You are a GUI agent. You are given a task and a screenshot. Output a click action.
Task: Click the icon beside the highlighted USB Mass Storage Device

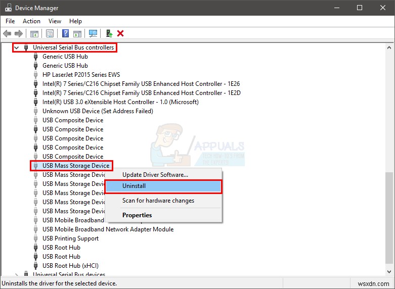point(36,166)
